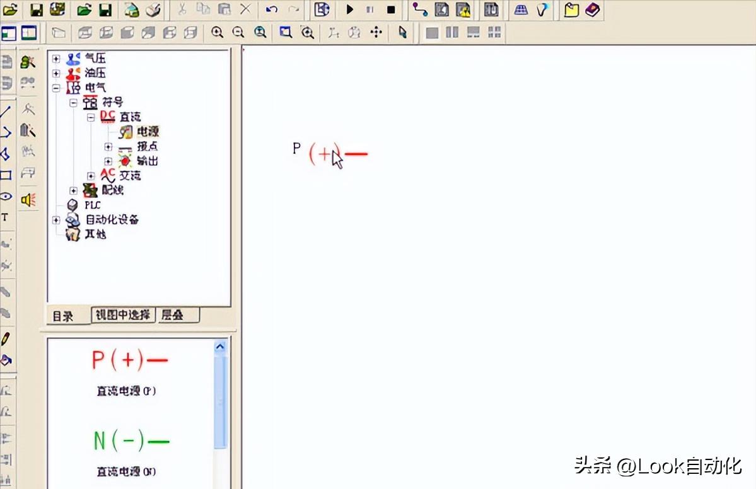
Task: Pause the running simulation
Action: (x=369, y=9)
